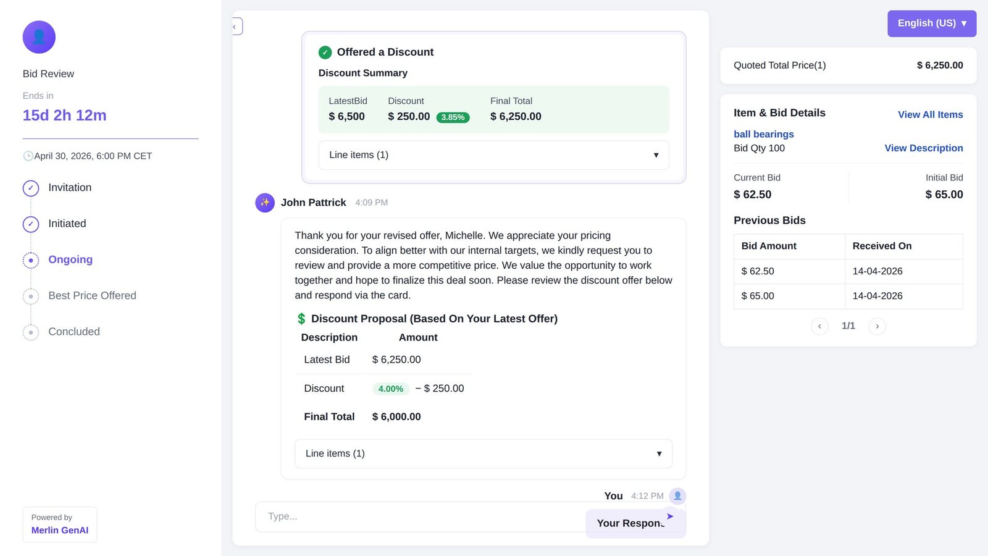Go to next bids page arrow
Screen dimensions: 988x556
(x=877, y=326)
